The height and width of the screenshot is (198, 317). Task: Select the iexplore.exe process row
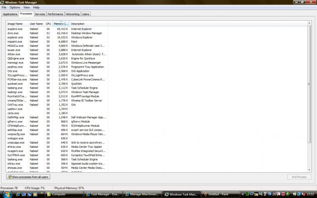click(x=57, y=29)
